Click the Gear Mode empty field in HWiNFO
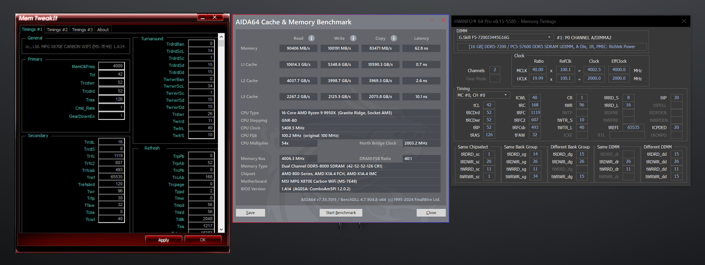This screenshot has width=705, height=265. [495, 78]
